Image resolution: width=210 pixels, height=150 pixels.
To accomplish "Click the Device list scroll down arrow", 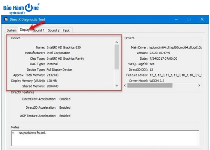I will pyautogui.click(x=117, y=85).
